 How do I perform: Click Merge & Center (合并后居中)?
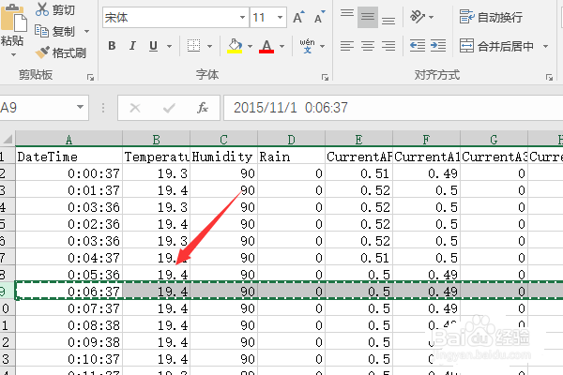pyautogui.click(x=496, y=46)
